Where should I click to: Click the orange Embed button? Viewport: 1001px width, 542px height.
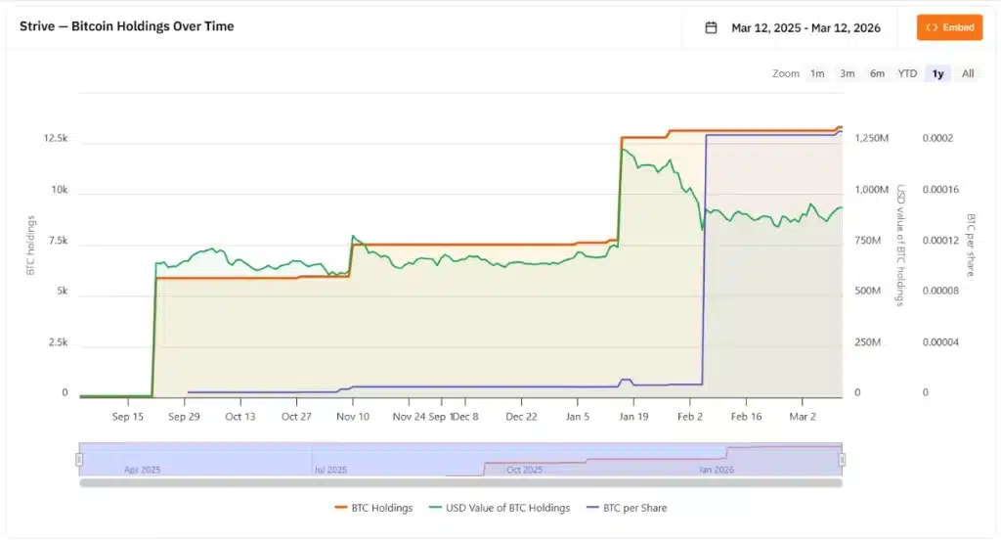coord(949,27)
